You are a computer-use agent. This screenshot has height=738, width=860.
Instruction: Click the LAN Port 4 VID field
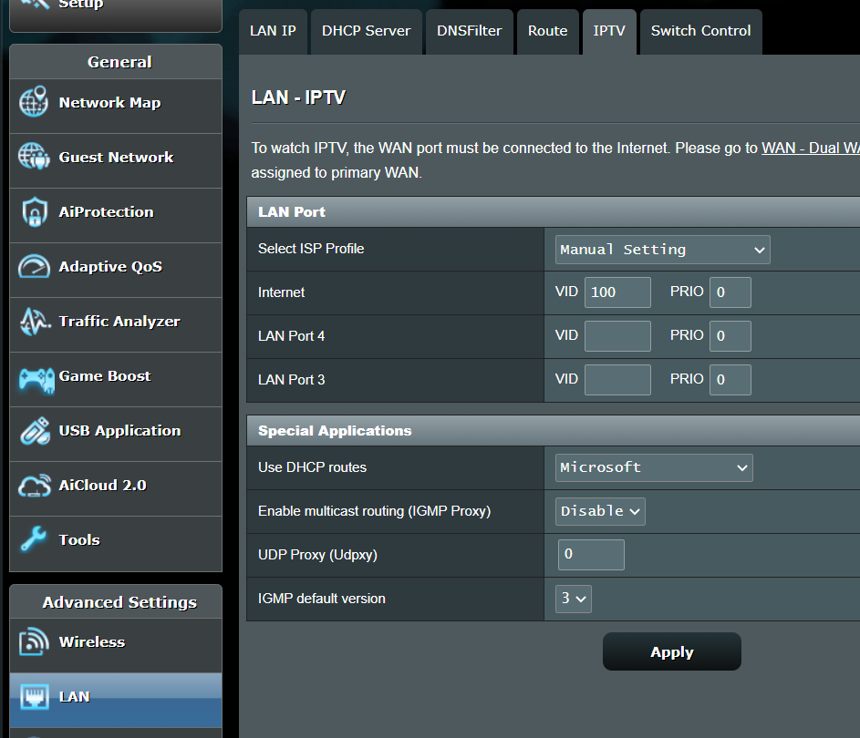(x=617, y=336)
